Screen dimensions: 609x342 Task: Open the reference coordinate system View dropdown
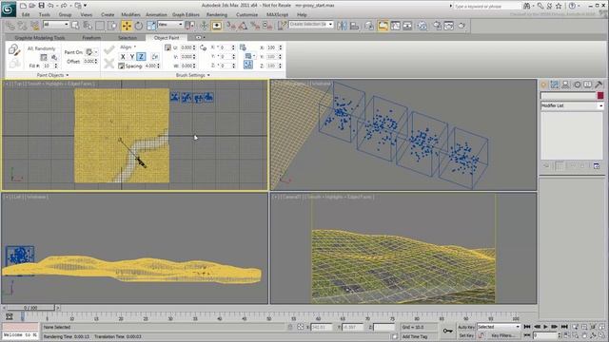pyautogui.click(x=170, y=25)
